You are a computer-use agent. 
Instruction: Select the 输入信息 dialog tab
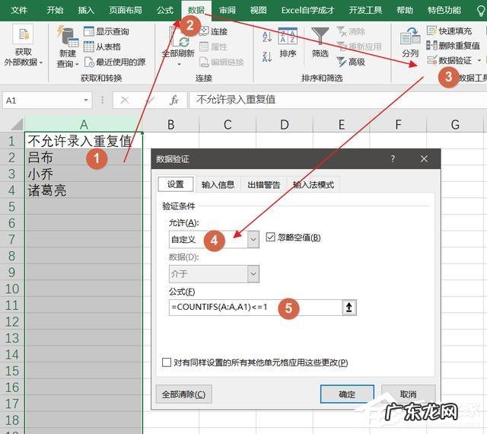(218, 185)
